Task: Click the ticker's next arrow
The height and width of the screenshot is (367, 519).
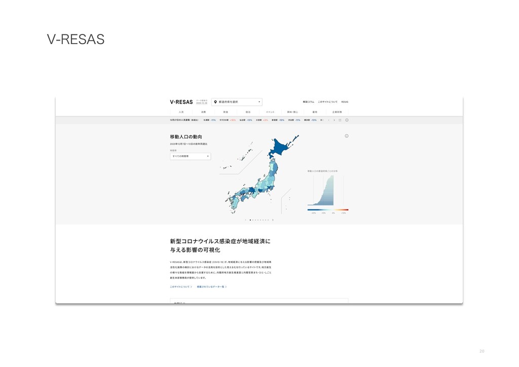Action: tap(334, 120)
